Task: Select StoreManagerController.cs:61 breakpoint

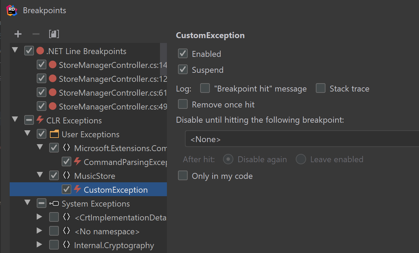Action: [113, 93]
